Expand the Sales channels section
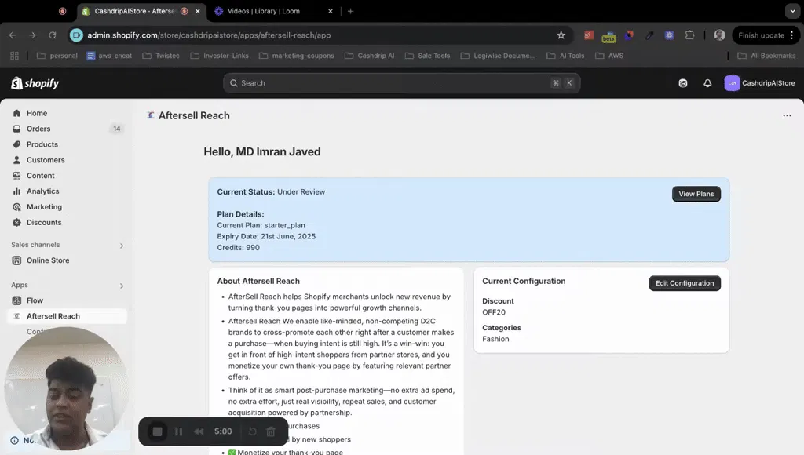This screenshot has height=455, width=804. pyautogui.click(x=122, y=246)
